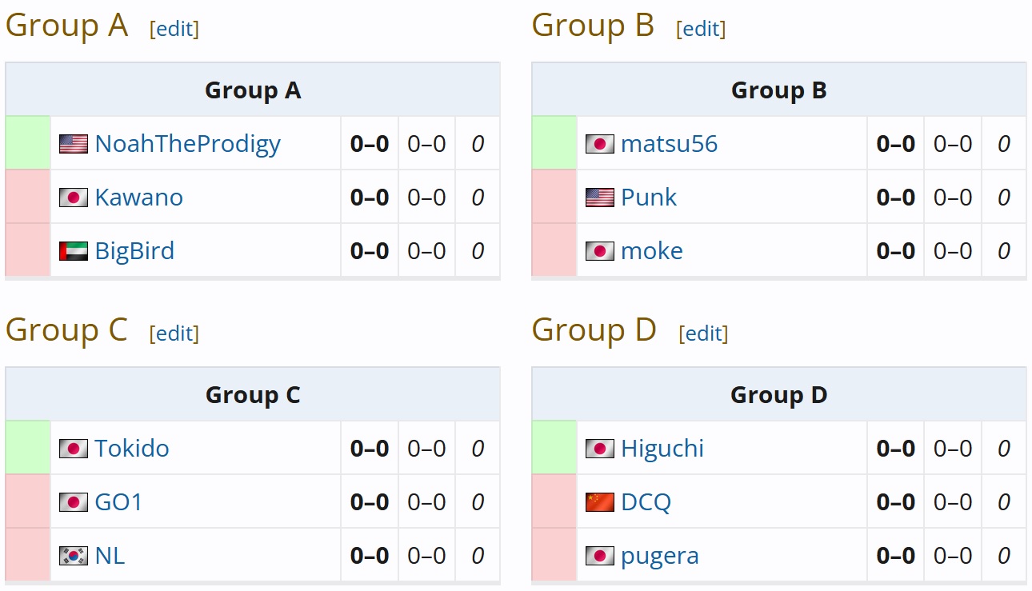Open the Group C edit link

(x=174, y=333)
